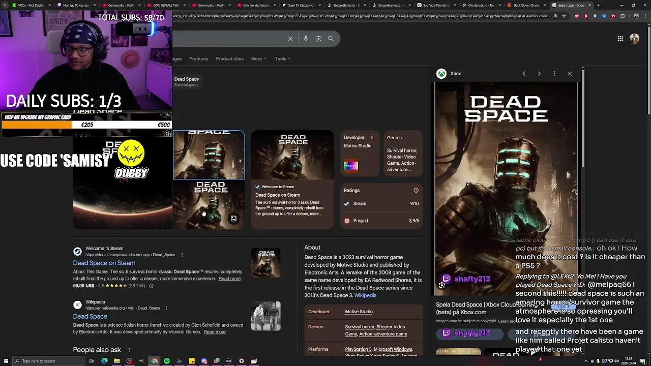This screenshot has height=366, width=651.
Task: Click the Windows taskbar search box
Action: tap(49, 361)
